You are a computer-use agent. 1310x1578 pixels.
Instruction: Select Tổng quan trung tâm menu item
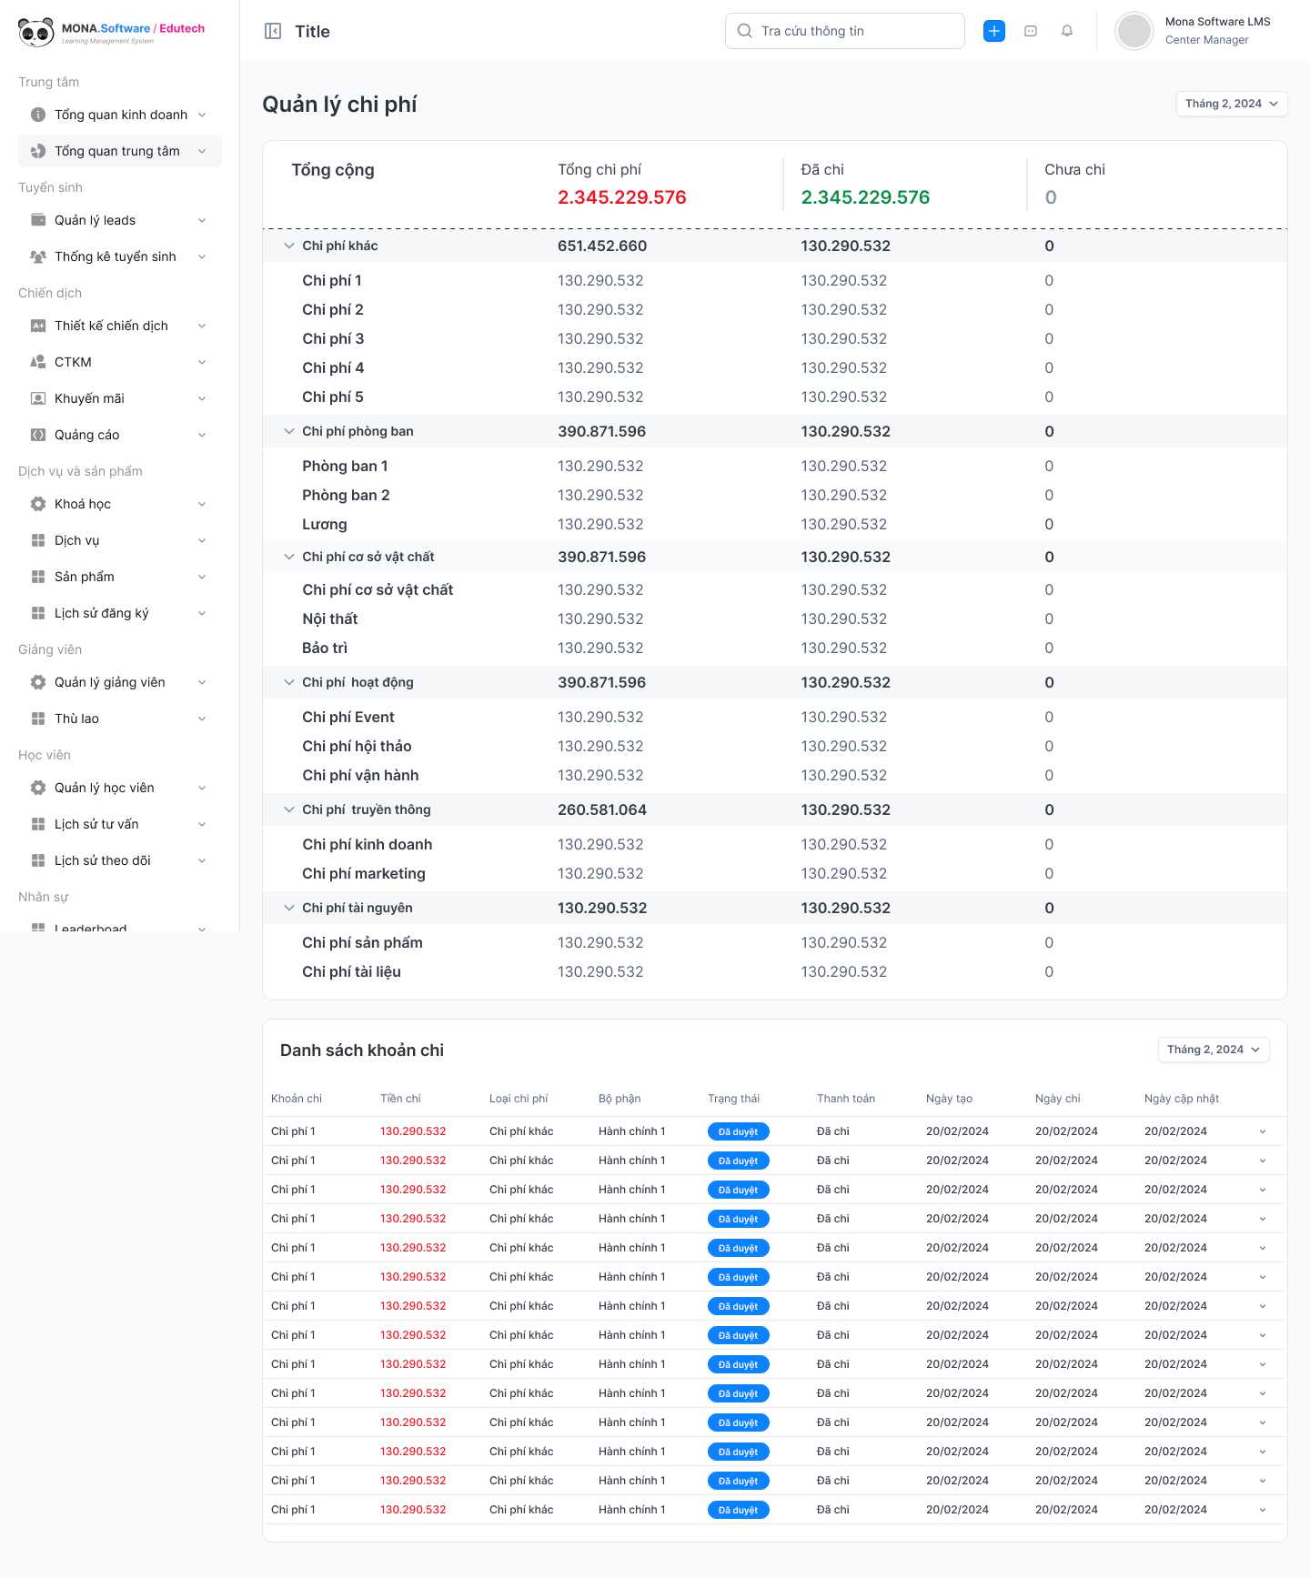(x=120, y=151)
